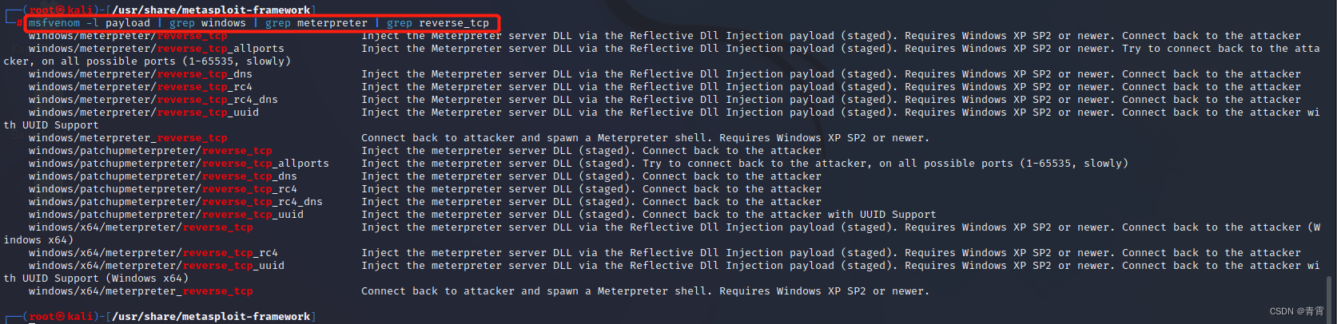Click windows/meterpreter/reverse_tcp_dns payload name

click(141, 74)
